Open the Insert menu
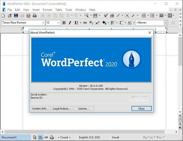The height and width of the screenshot is (141, 183). pos(36,10)
